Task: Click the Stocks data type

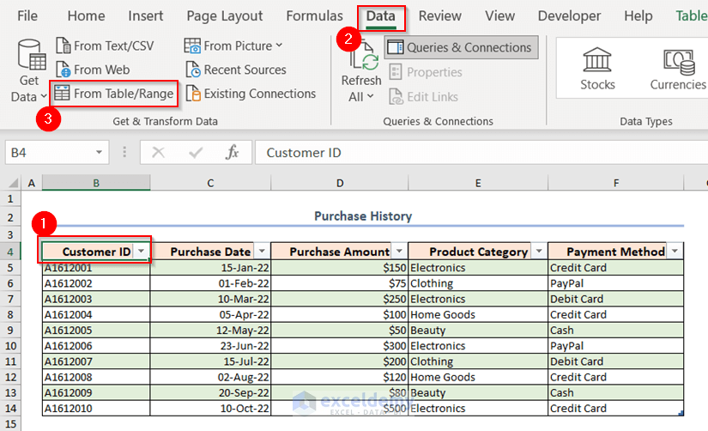Action: click(597, 69)
